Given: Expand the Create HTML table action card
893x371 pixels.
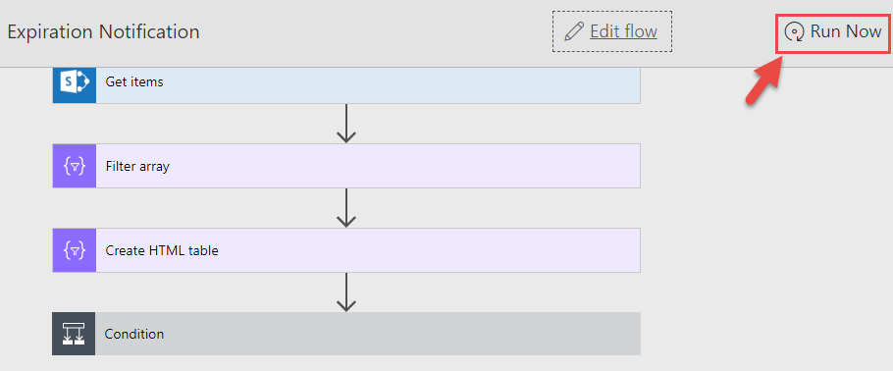Looking at the screenshot, I should (346, 250).
